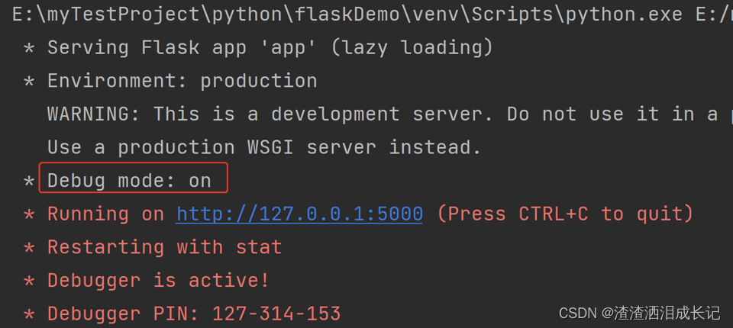Click the CSDN watermark text
The width and height of the screenshot is (733, 328).
point(640,313)
